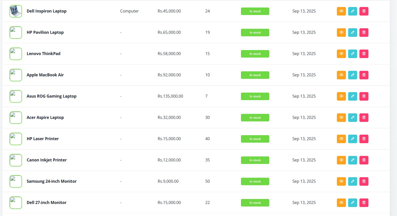The width and height of the screenshot is (397, 216).
Task: Click In stock badge for Asus ROG Gaming Laptop
Action: click(x=255, y=96)
